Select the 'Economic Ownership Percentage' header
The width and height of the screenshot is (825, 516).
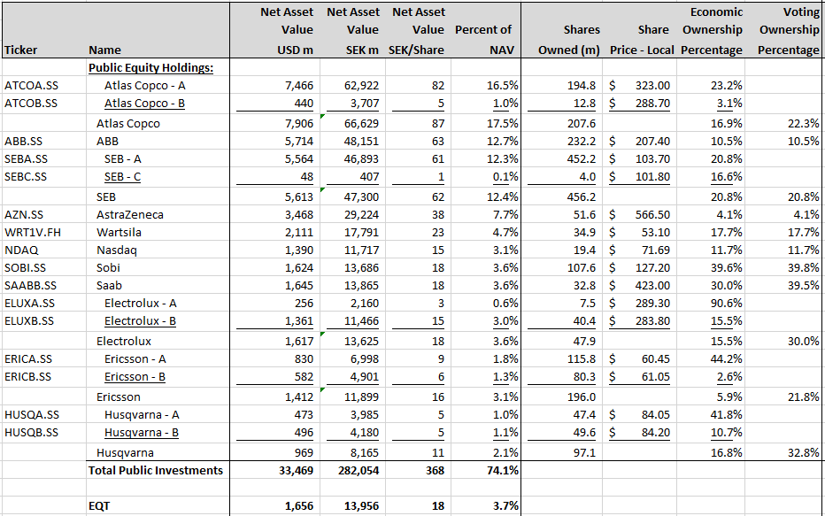coord(712,30)
